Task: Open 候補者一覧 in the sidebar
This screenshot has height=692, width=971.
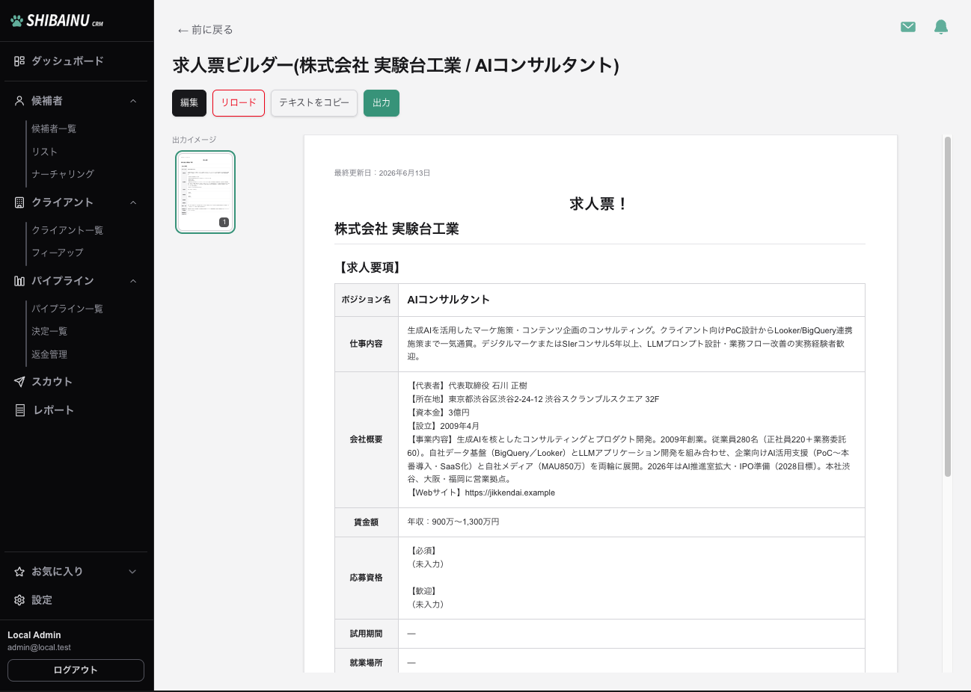Action: pos(54,129)
